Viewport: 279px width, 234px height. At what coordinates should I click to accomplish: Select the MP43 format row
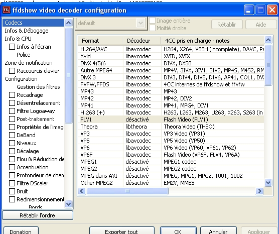pos(171,91)
